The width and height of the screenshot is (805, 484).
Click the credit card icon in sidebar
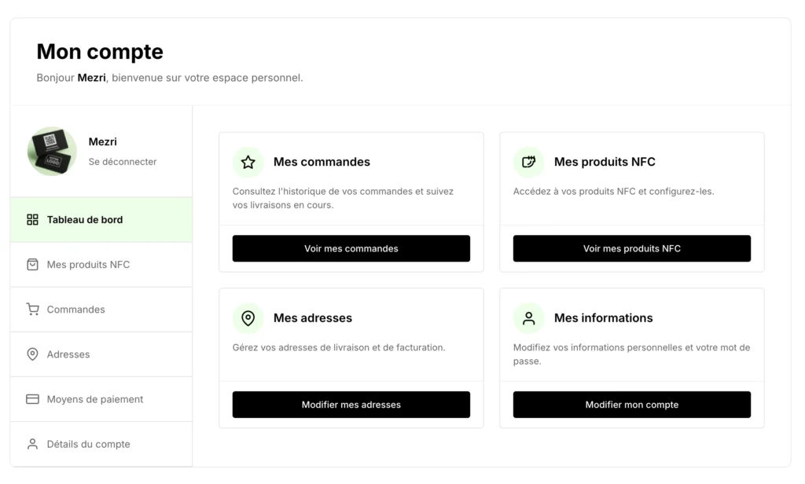click(32, 399)
